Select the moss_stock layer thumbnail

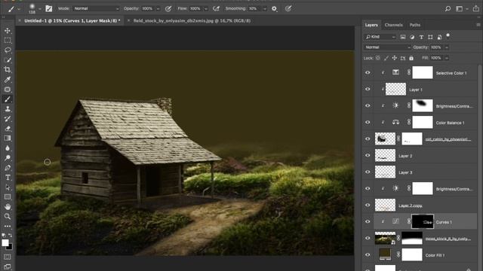pyautogui.click(x=385, y=238)
